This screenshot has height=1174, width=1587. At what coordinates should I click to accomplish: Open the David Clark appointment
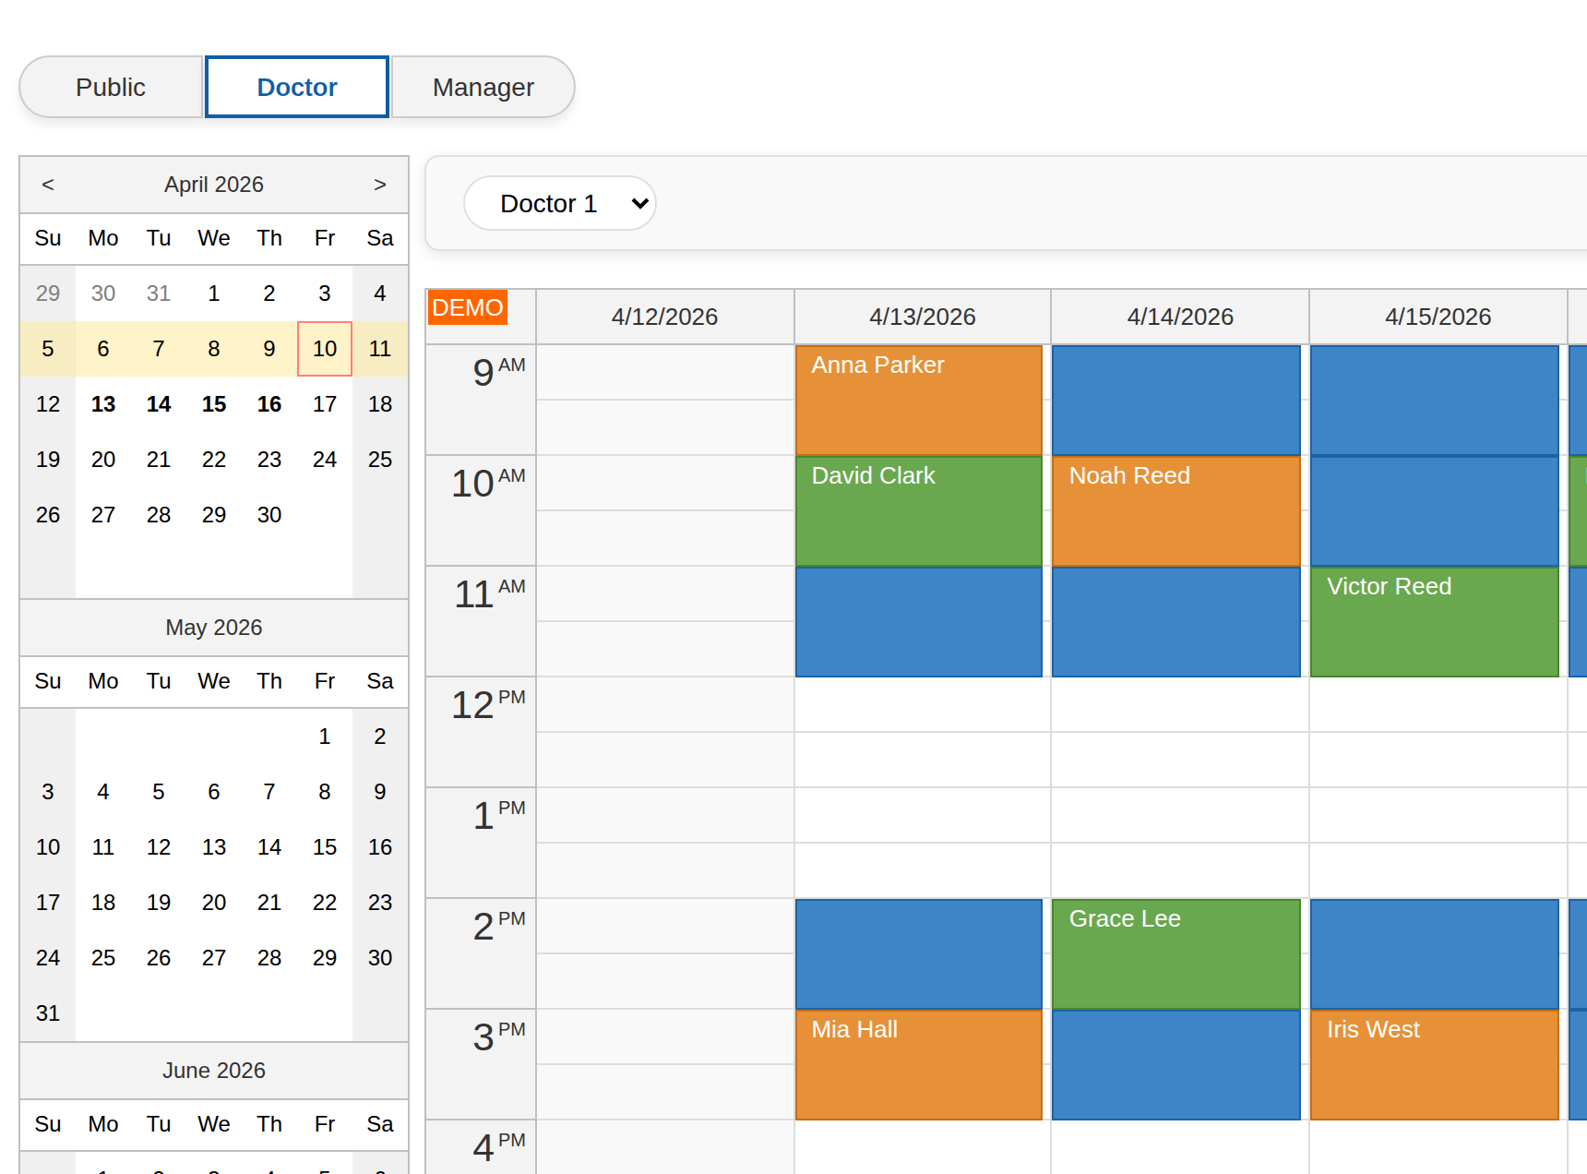[x=918, y=508]
